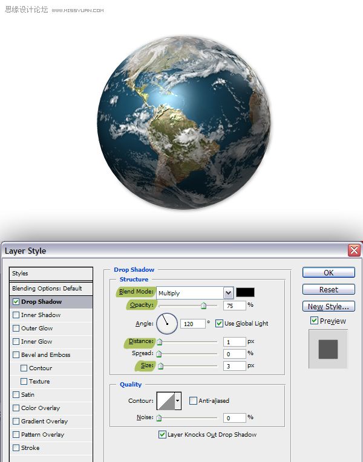Enable the Gradient Overlay checkbox
This screenshot has width=363, height=462.
pyautogui.click(x=16, y=422)
